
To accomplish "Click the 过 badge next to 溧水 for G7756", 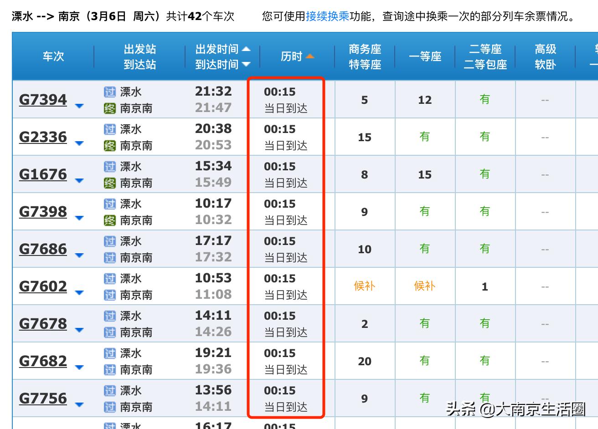I will 110,390.
